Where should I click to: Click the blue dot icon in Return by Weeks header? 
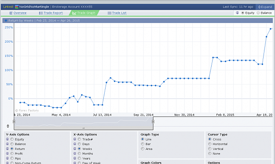click(6, 21)
